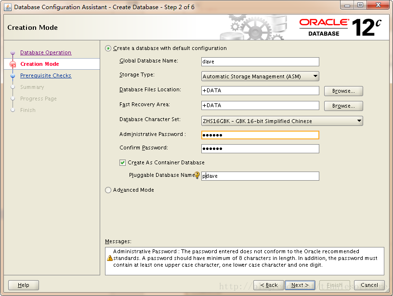Image resolution: width=393 pixels, height=296 pixels.
Task: Focus the Administrative Password field
Action: pos(260,135)
